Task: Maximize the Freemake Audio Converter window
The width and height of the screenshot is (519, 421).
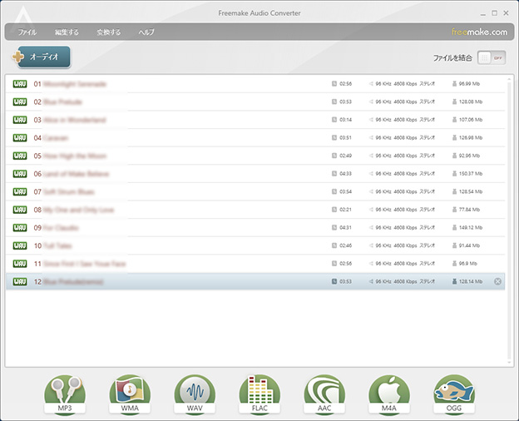Action: tap(495, 13)
